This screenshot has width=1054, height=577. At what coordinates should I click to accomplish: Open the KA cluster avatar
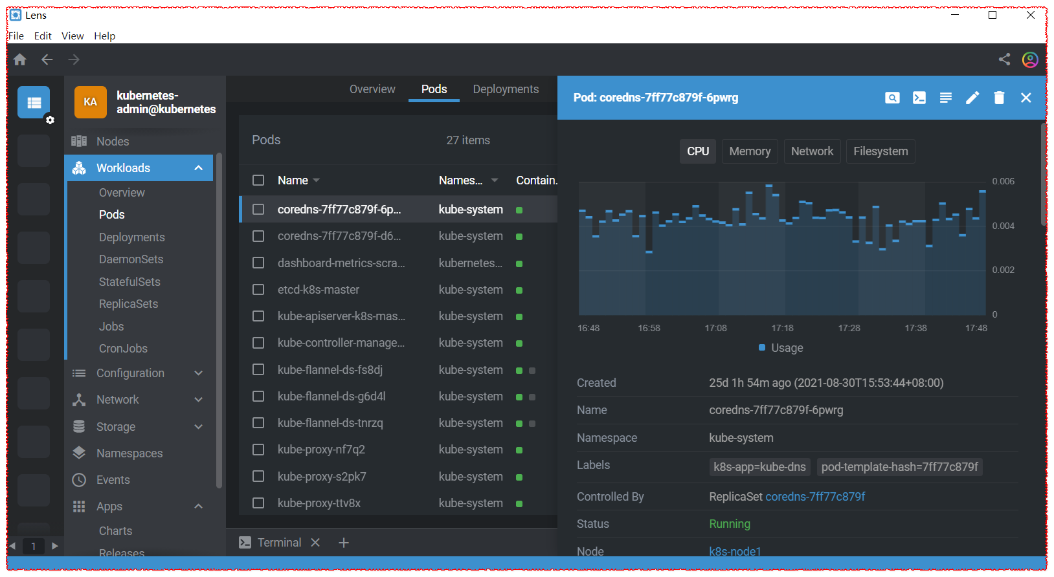pyautogui.click(x=91, y=102)
